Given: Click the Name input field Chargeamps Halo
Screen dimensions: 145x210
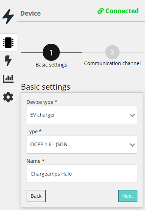Looking at the screenshot, I should click(x=82, y=174).
